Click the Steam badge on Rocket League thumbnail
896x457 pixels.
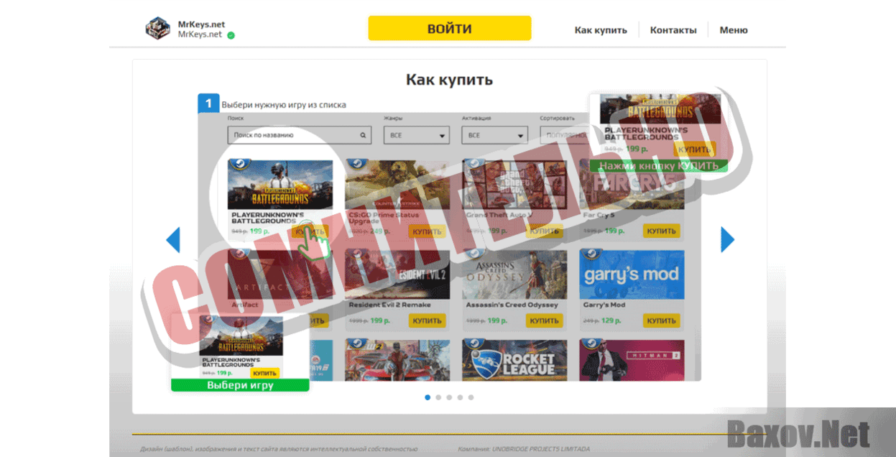pyautogui.click(x=474, y=344)
